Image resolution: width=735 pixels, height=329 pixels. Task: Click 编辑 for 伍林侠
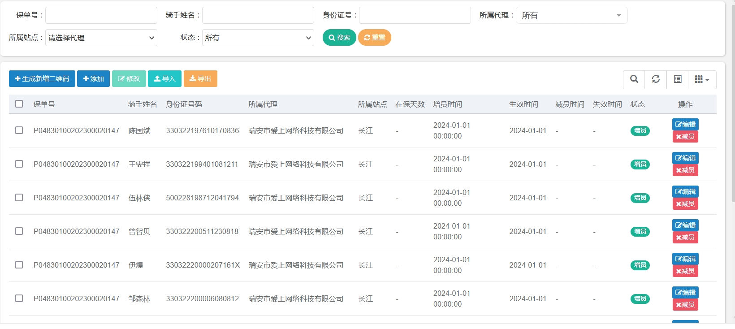[685, 191]
